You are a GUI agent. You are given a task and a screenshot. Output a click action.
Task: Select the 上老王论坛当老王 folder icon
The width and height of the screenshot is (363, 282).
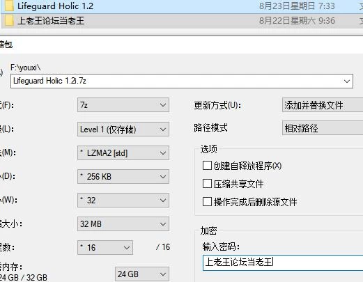(x=9, y=21)
